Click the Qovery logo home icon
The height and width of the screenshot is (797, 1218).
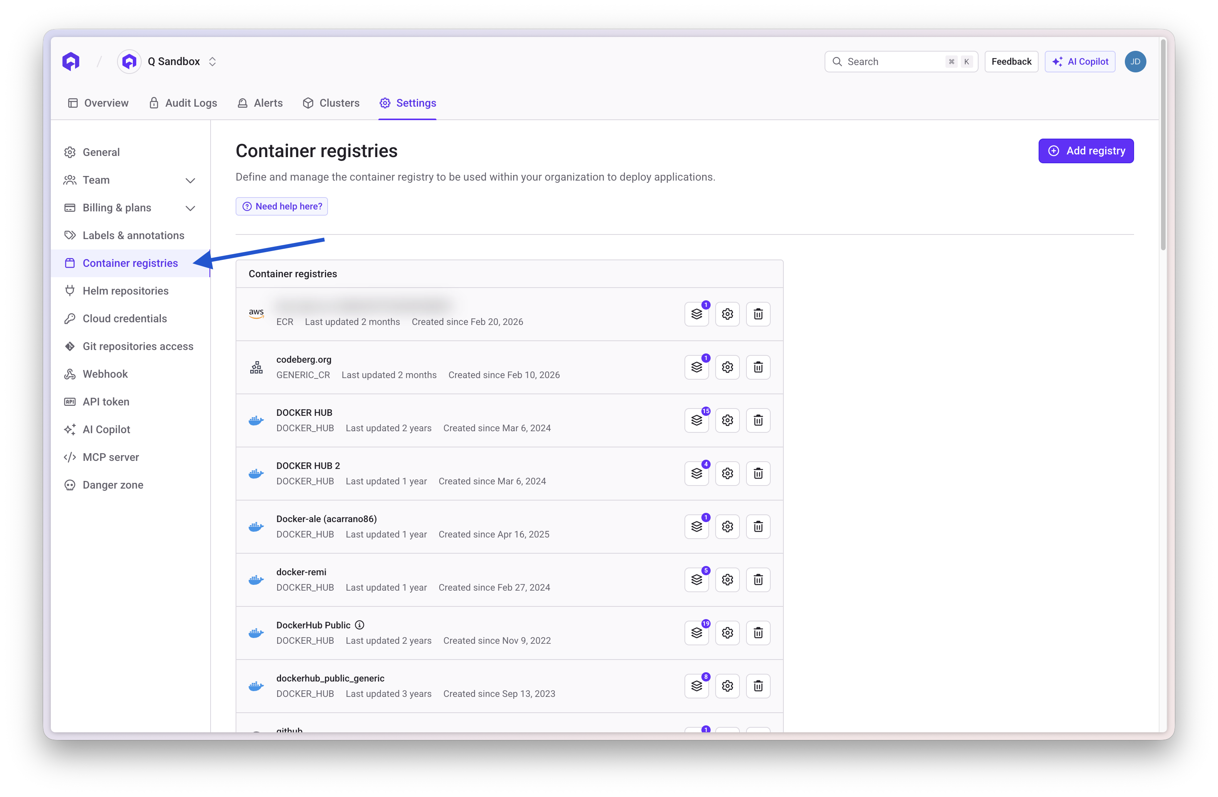tap(71, 62)
